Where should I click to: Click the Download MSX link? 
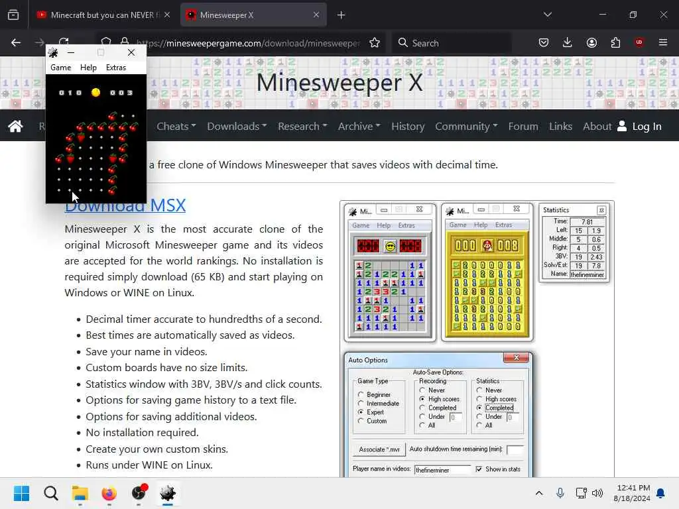[x=125, y=205]
